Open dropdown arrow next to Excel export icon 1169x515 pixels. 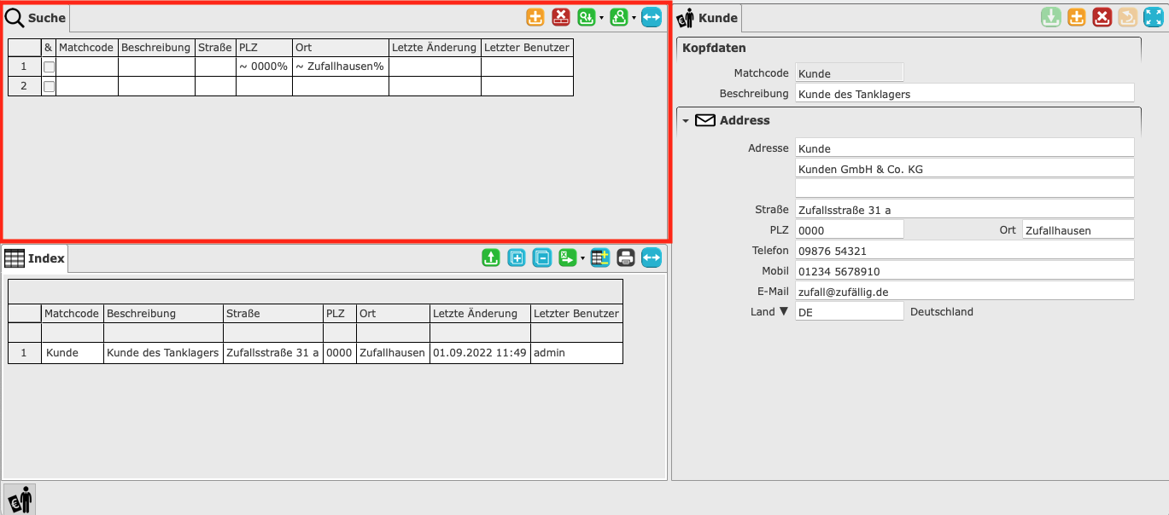(582, 258)
